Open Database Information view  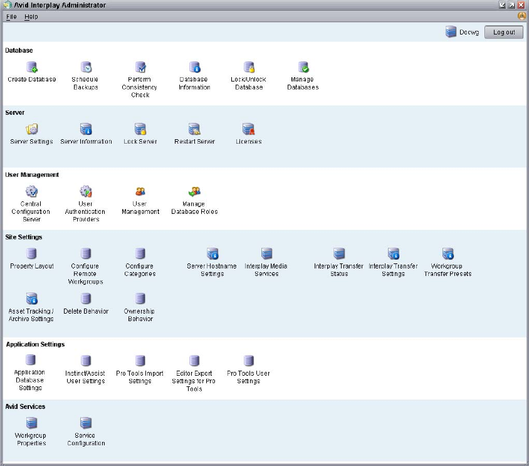[x=195, y=67]
